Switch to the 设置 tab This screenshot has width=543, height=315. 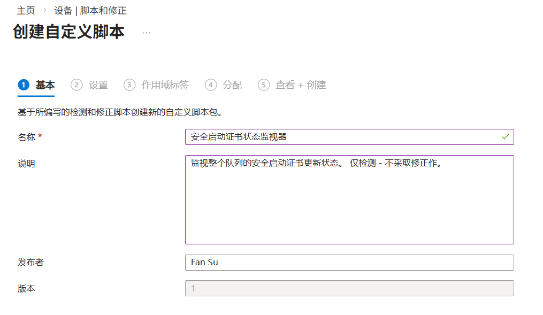98,85
